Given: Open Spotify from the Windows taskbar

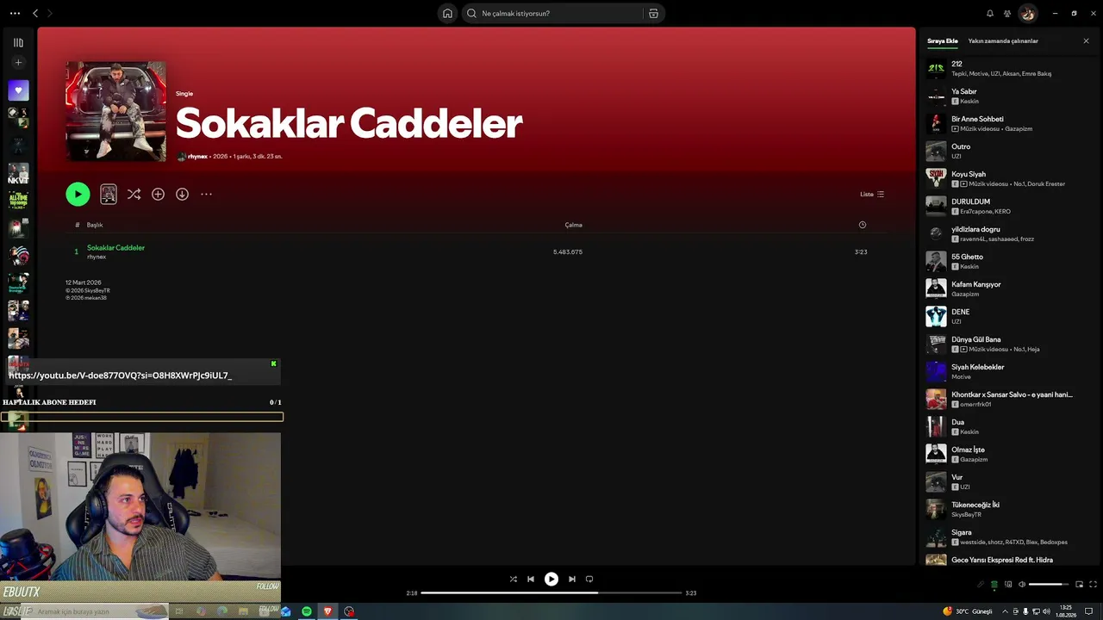Looking at the screenshot, I should (x=307, y=611).
